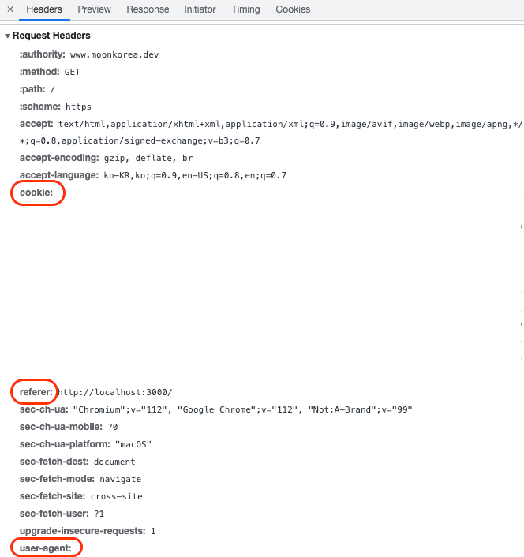Click the accept-language header value
The width and height of the screenshot is (524, 557).
tap(195, 175)
